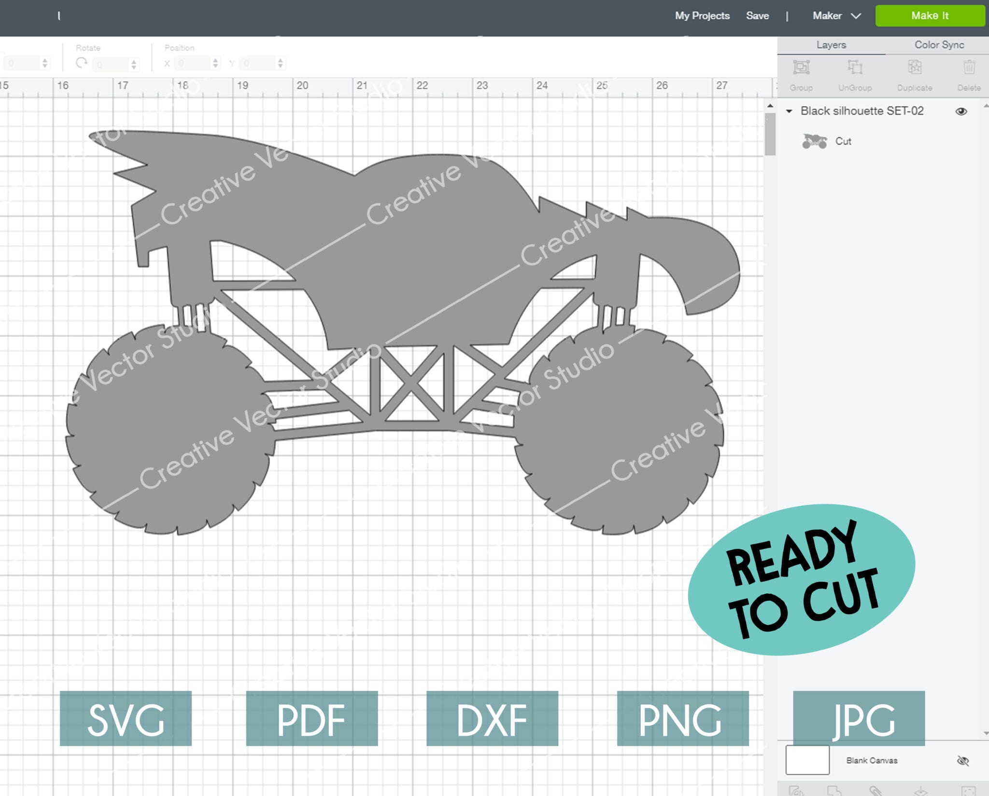Click the Position Y field
989x796 pixels.
[257, 63]
